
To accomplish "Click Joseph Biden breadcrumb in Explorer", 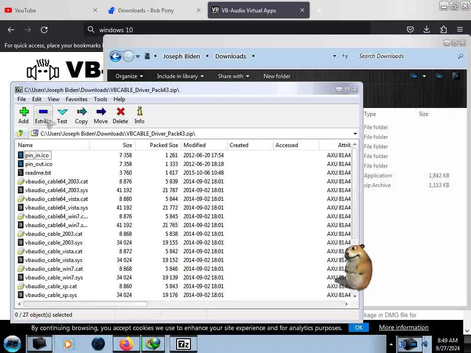I will coord(181,56).
